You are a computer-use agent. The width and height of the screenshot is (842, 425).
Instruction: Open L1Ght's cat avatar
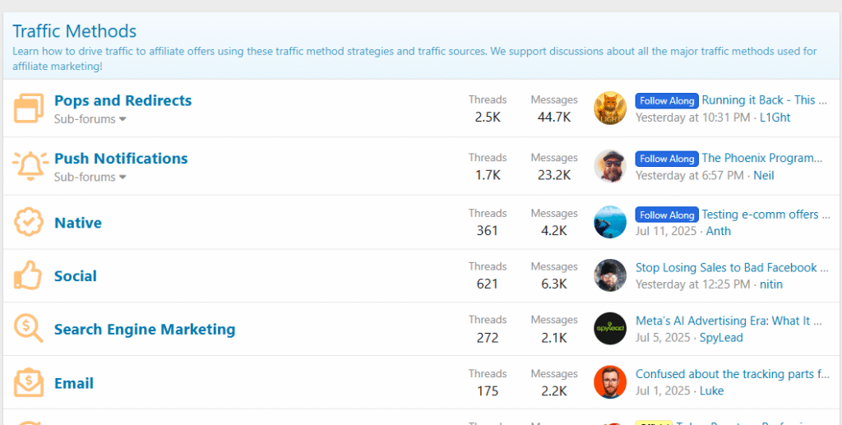click(610, 109)
